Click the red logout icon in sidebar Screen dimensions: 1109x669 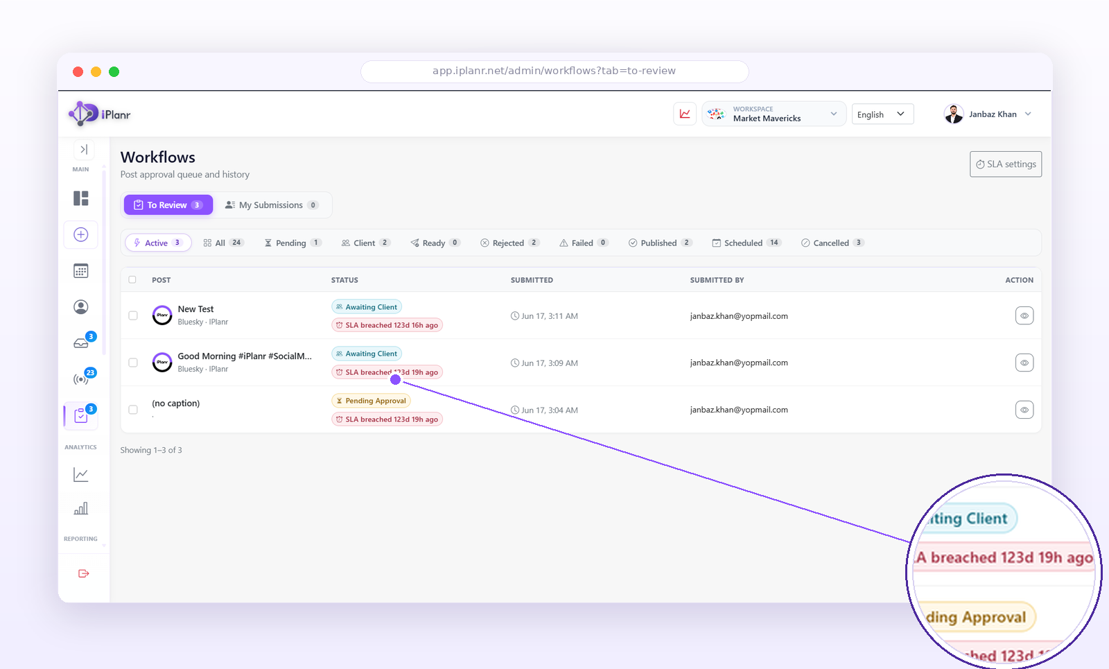(x=84, y=573)
